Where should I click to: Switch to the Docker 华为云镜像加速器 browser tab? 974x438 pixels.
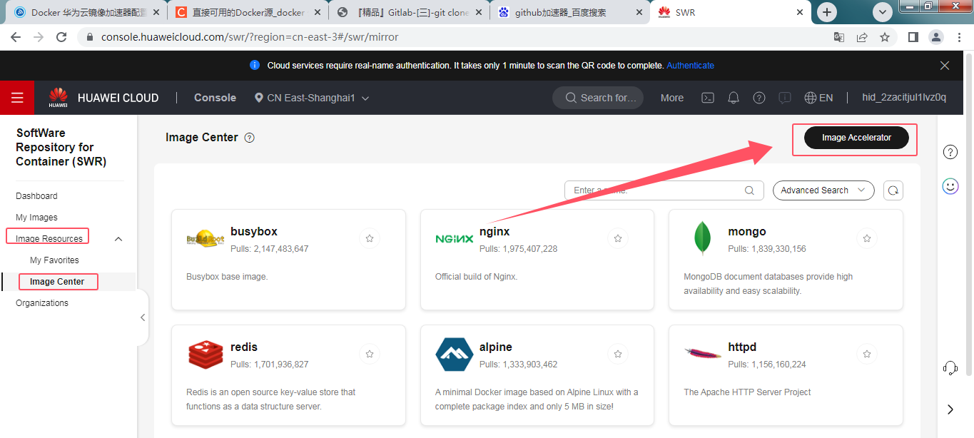(86, 12)
